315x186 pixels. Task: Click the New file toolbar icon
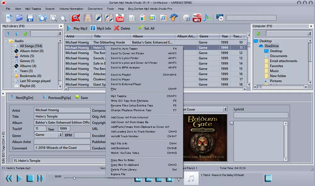(x=9, y=18)
